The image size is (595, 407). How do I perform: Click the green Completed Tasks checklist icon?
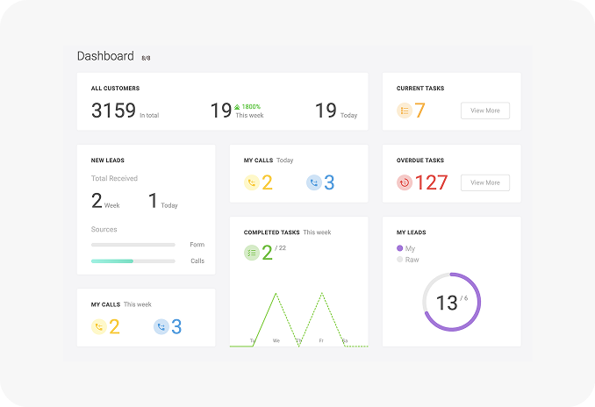252,253
